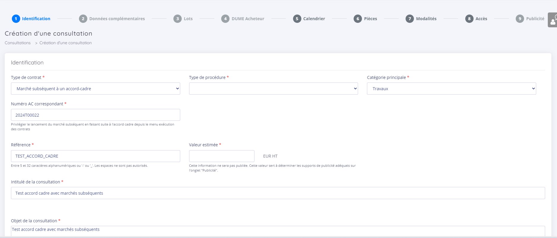Go to the Données complémentaires step
This screenshot has width=557, height=238.
tap(117, 19)
